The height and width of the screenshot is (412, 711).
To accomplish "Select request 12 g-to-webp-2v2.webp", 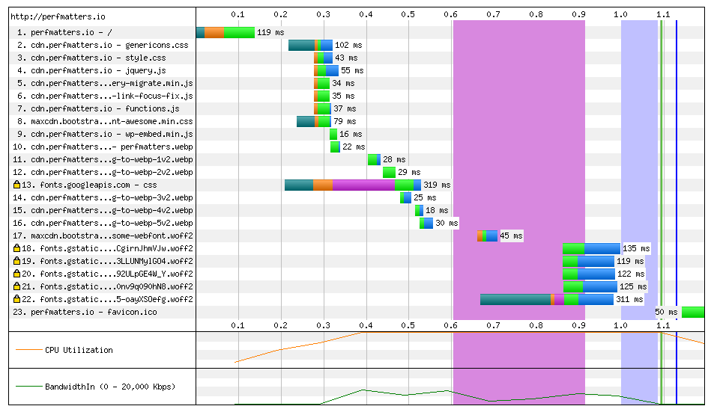I will coord(103,171).
